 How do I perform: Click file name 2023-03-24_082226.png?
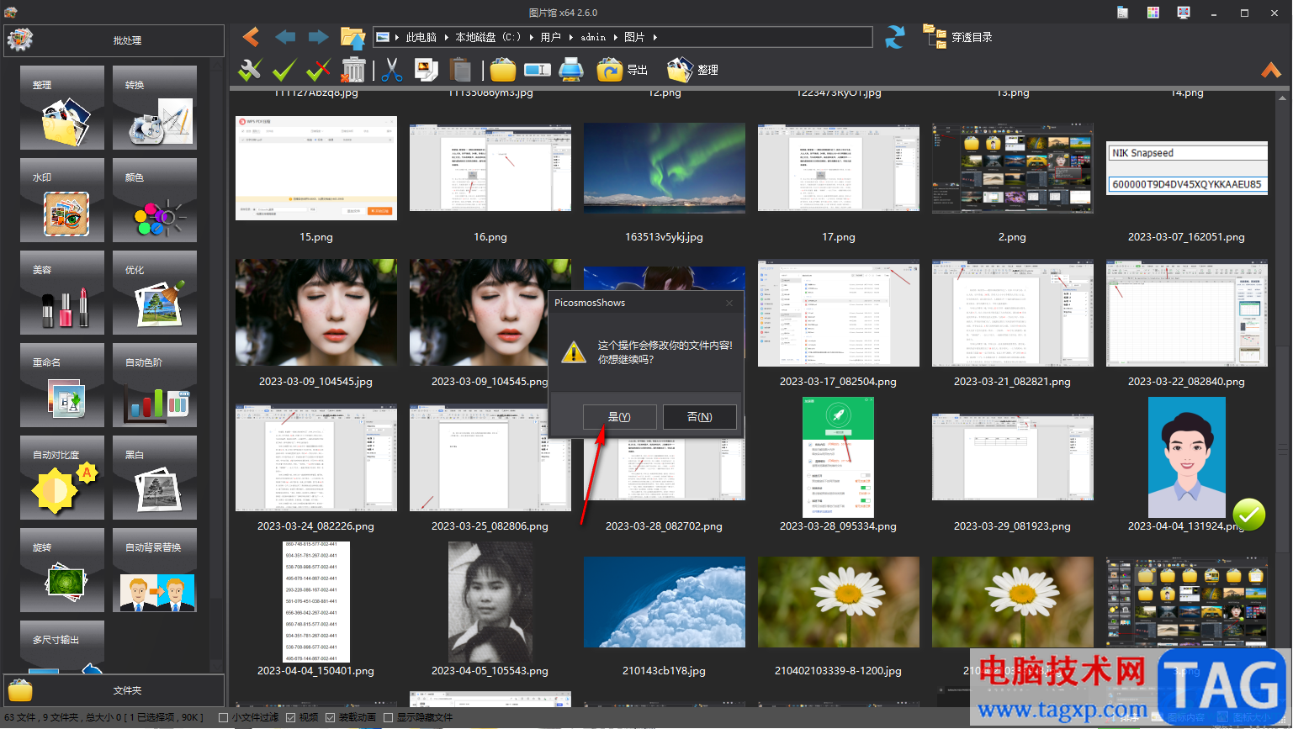[316, 526]
